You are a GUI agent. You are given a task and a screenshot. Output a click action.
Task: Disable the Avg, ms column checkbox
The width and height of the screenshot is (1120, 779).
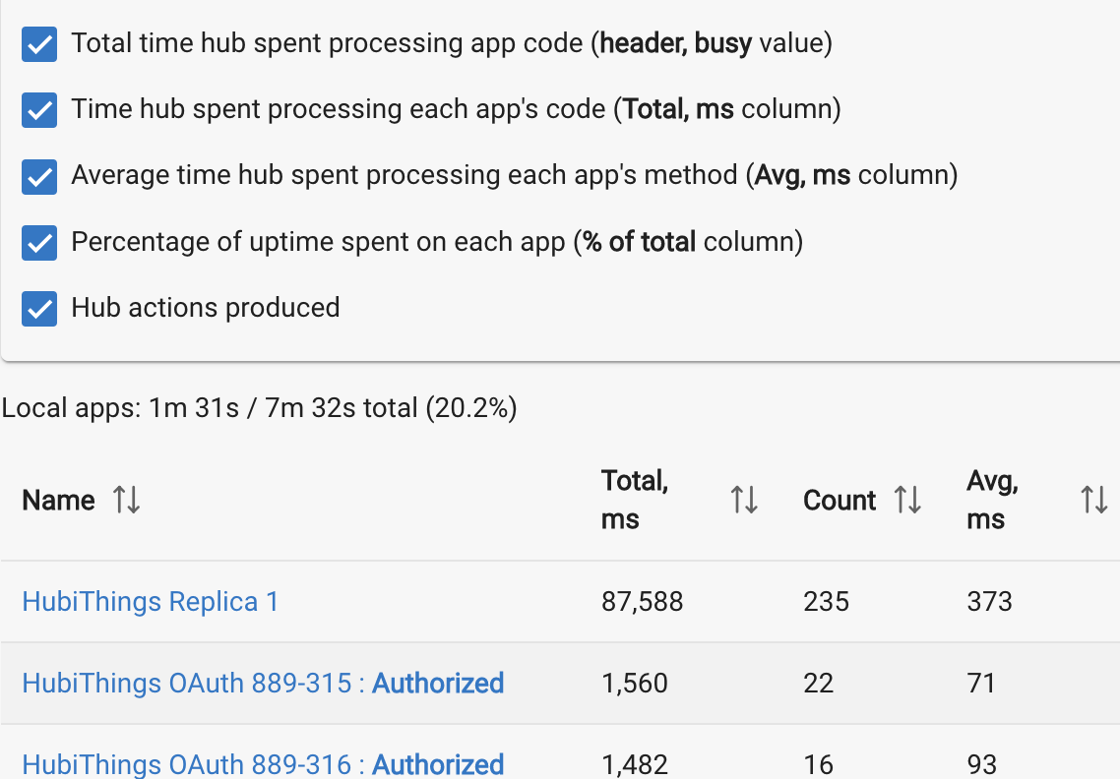[39, 177]
